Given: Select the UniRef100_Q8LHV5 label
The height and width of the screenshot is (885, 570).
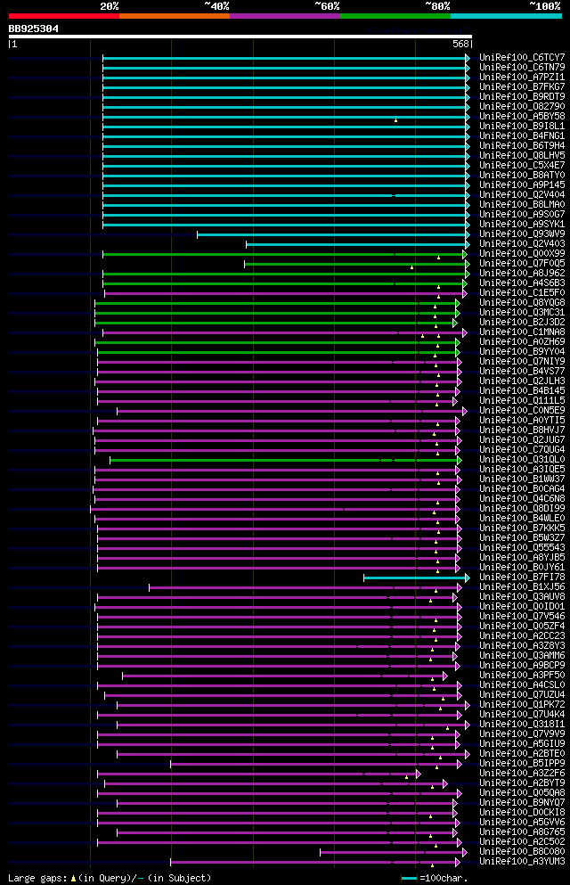Looking at the screenshot, I should point(522,156).
